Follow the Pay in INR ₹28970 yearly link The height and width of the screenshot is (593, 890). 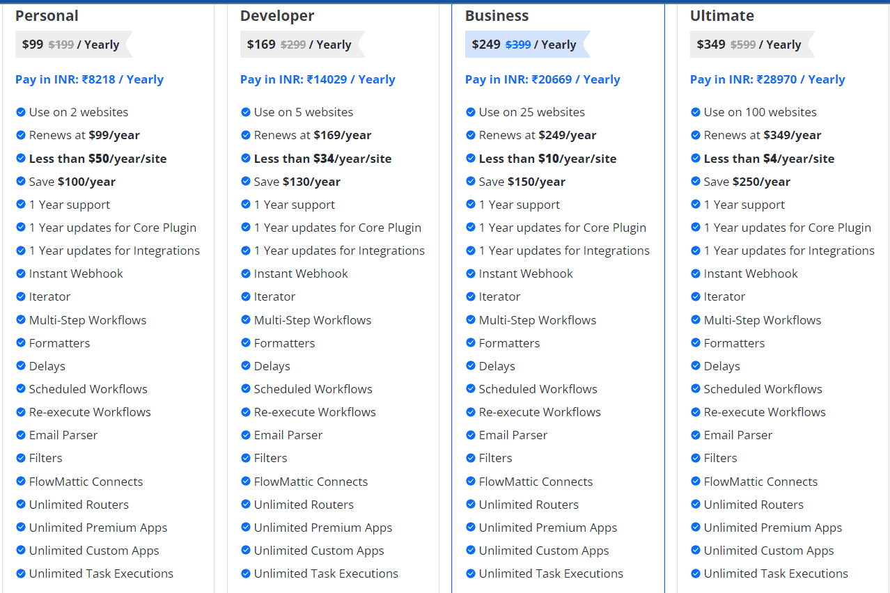tap(767, 79)
